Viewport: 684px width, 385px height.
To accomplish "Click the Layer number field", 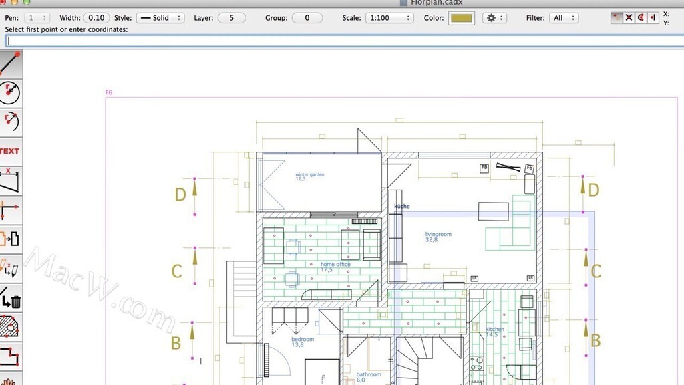I will 232,18.
